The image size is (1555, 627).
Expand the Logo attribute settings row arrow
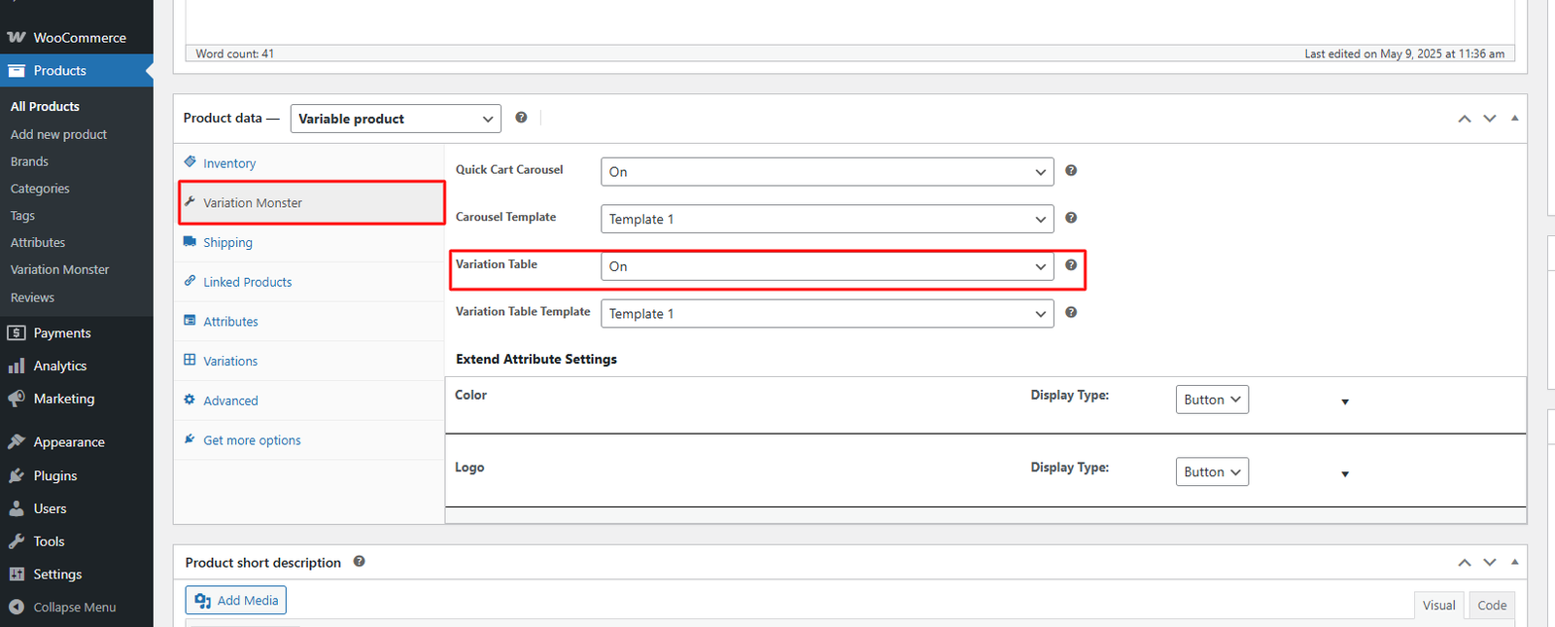click(x=1345, y=474)
